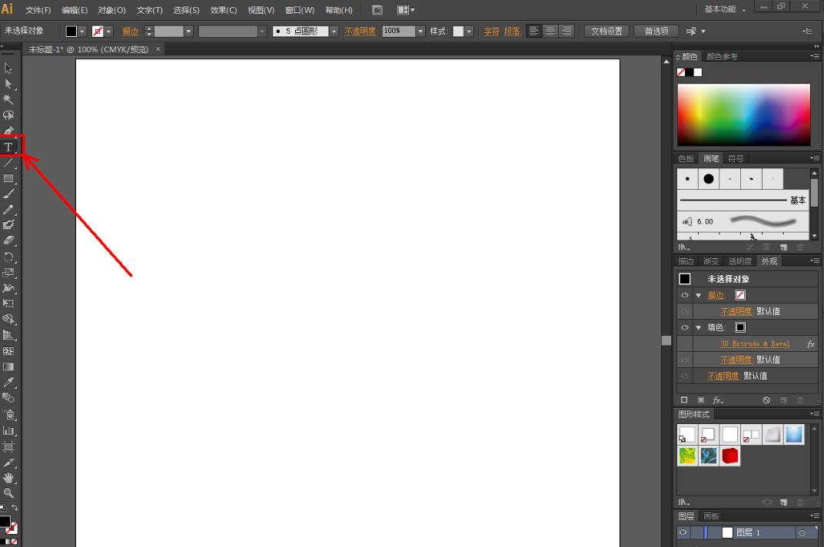Select the Lasso tool
The height and width of the screenshot is (547, 824).
tap(8, 115)
